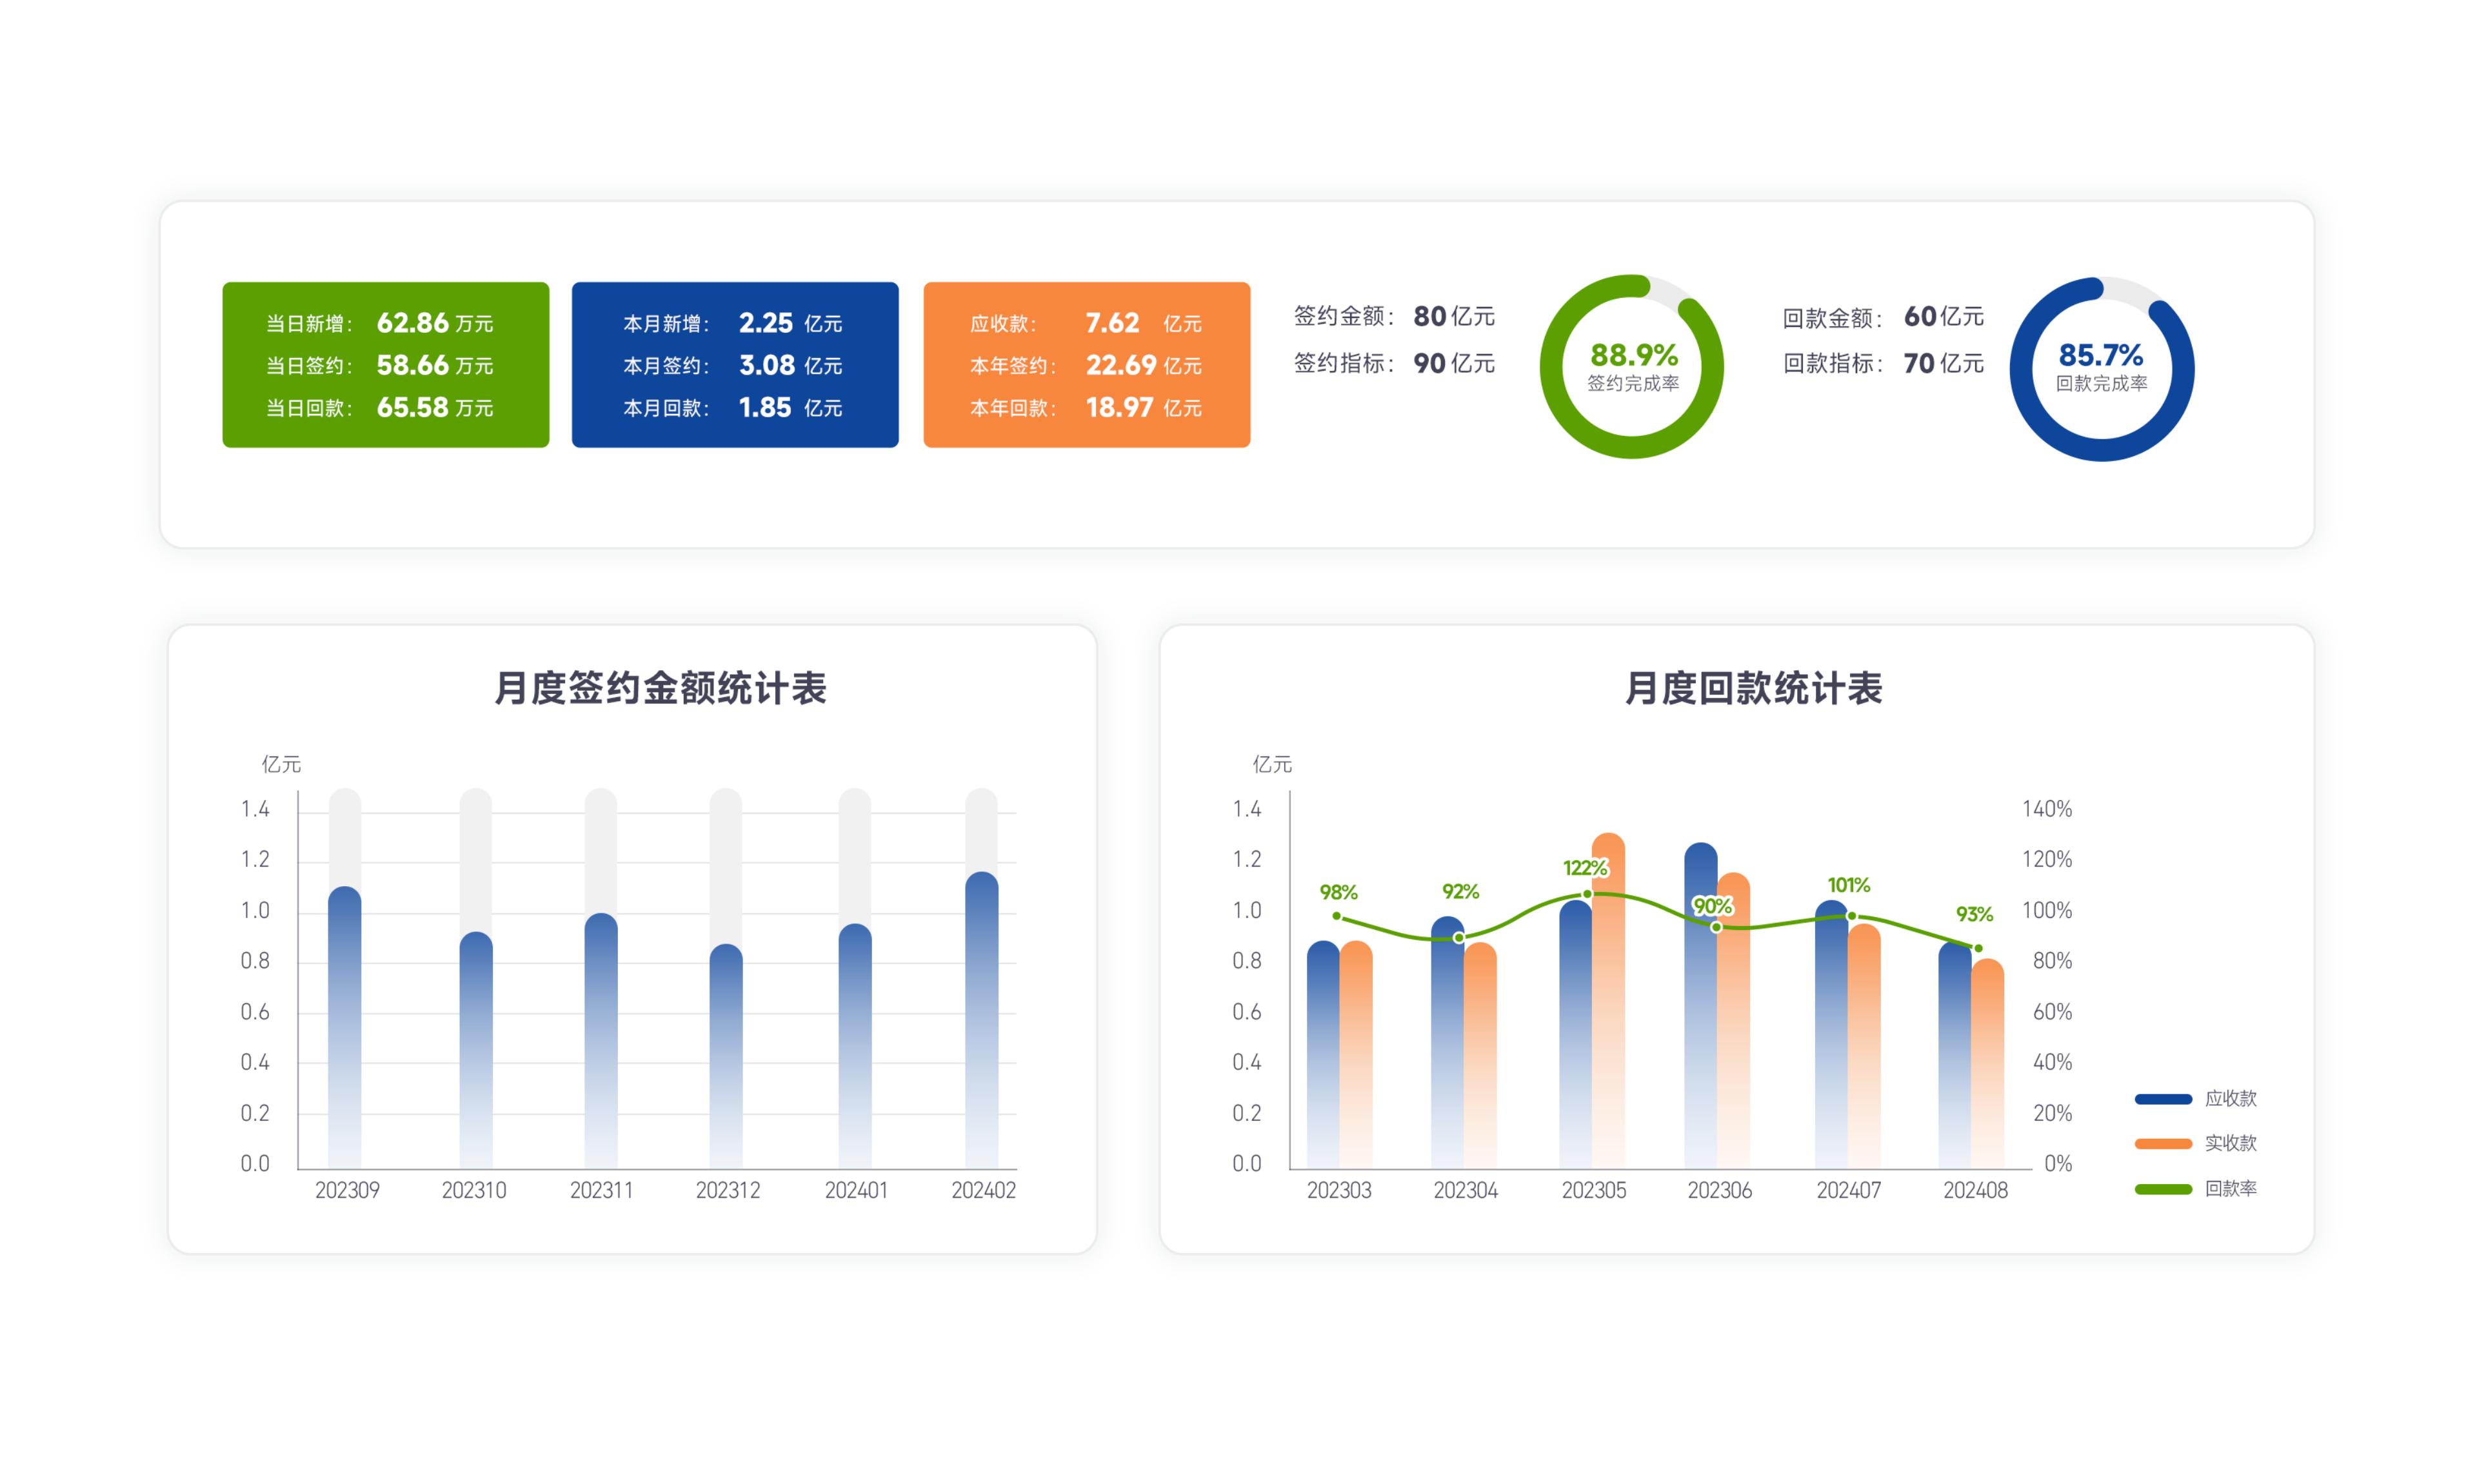Select the 当日回款 65.58 万元 value
Viewport: 2477px width, 1484px height.
click(435, 407)
